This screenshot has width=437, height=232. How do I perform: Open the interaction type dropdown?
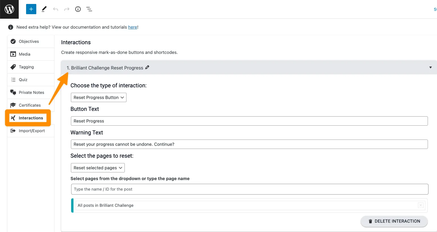coord(98,98)
